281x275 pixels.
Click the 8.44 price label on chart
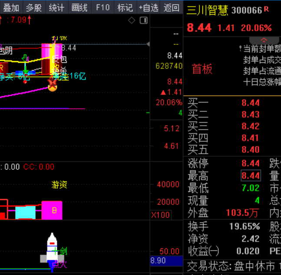(x=69, y=48)
